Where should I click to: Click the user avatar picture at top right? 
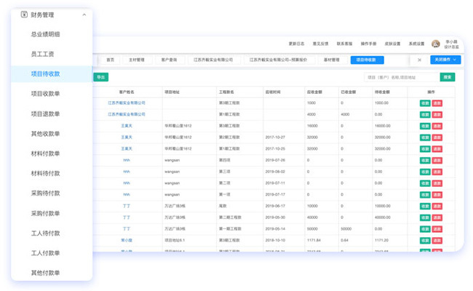pyautogui.click(x=436, y=44)
